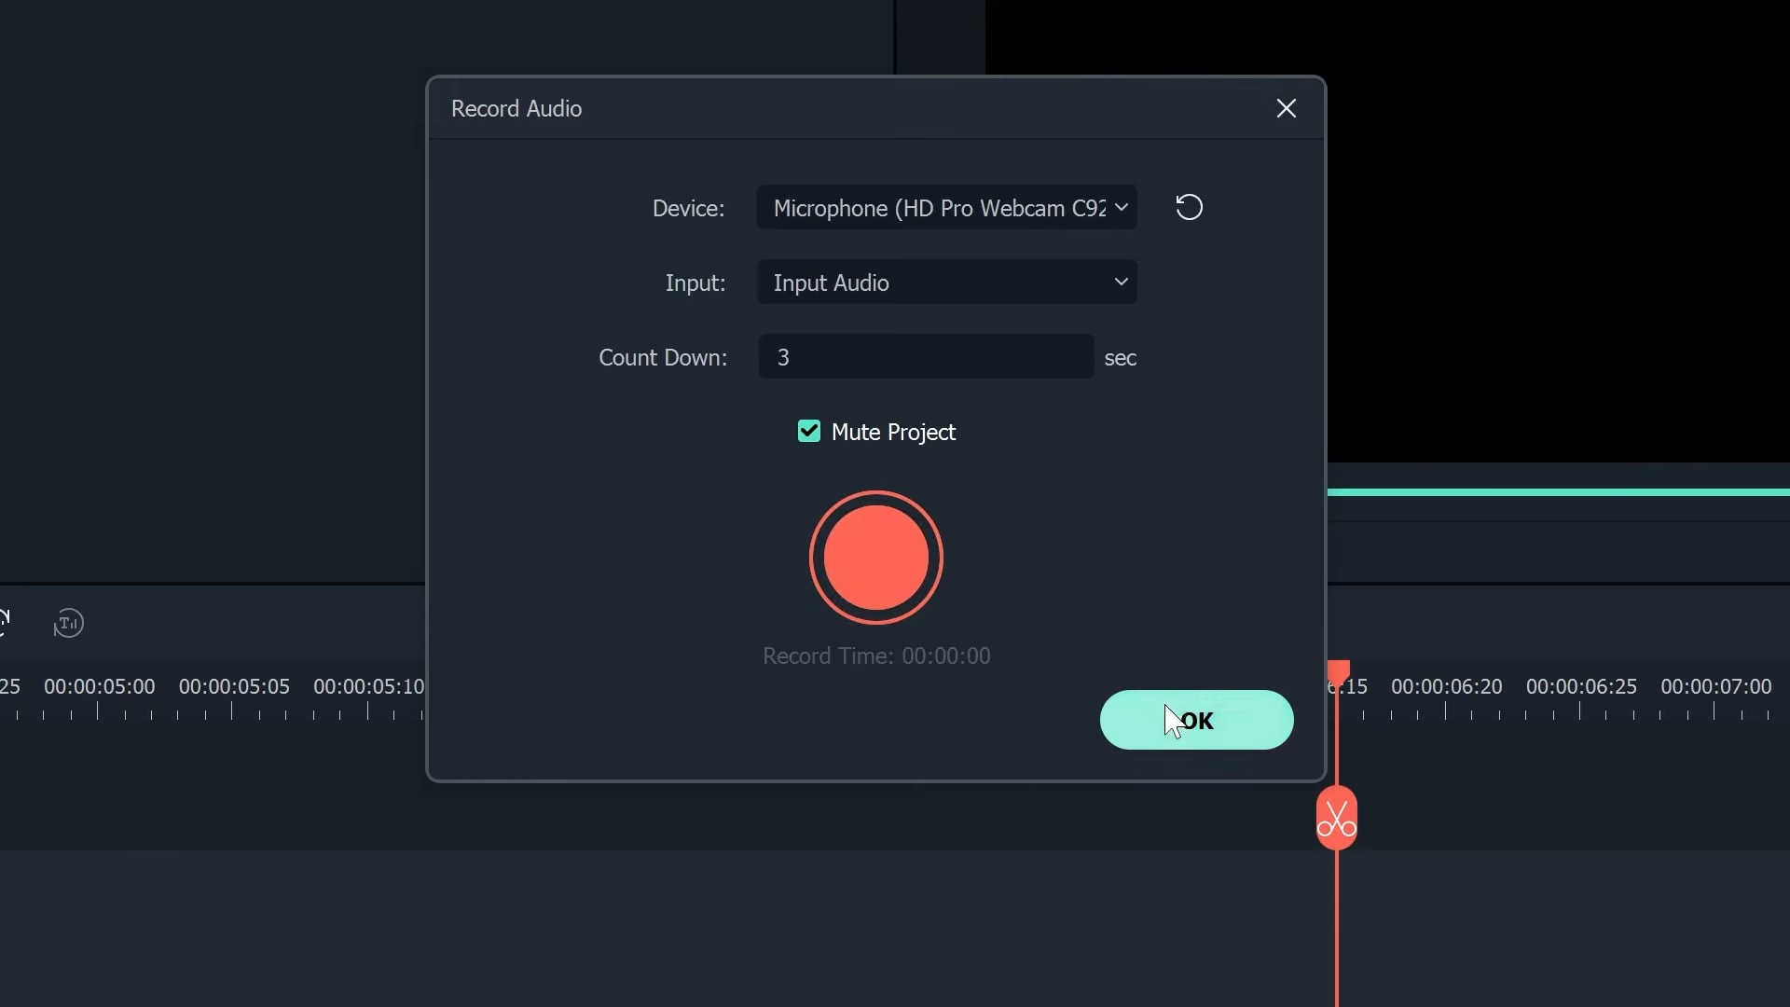Click timeline ruler at 00:00:05:05
1790x1007 pixels.
pos(233,688)
